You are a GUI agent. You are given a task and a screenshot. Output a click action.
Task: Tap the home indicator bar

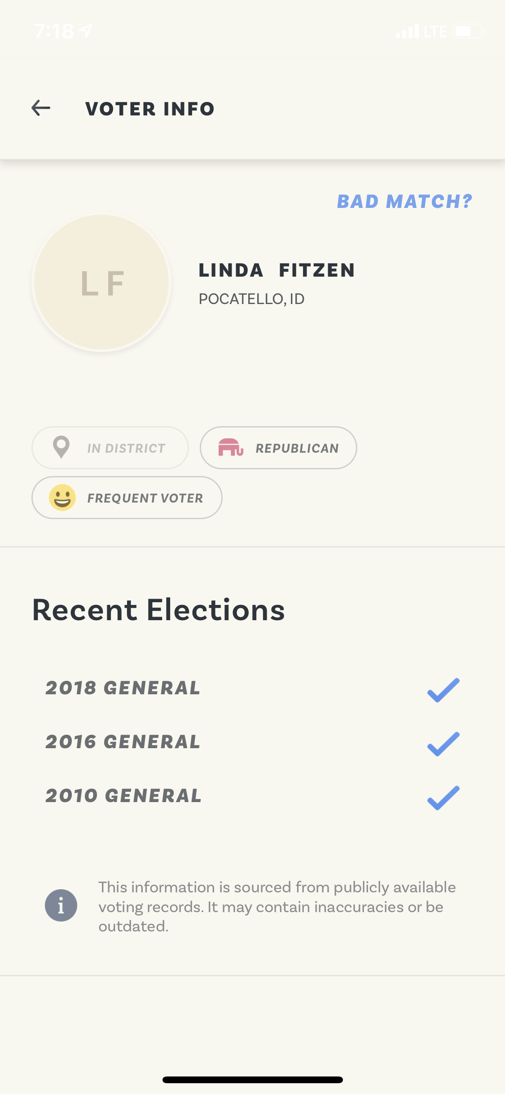click(x=252, y=1080)
